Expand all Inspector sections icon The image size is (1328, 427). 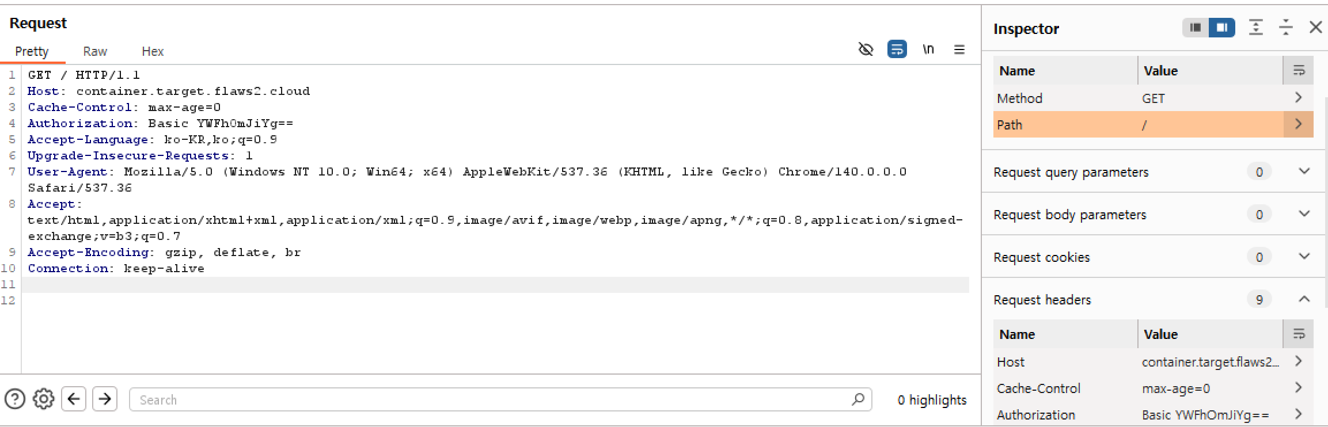pos(1256,28)
